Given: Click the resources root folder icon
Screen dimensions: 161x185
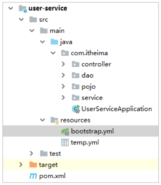Looking at the screenshot, I should [x=55, y=120].
